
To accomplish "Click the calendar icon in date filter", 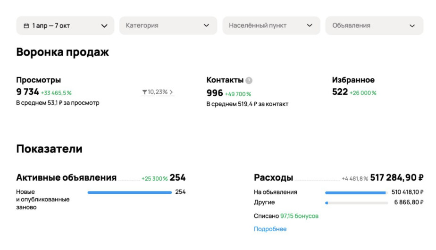I will point(26,26).
